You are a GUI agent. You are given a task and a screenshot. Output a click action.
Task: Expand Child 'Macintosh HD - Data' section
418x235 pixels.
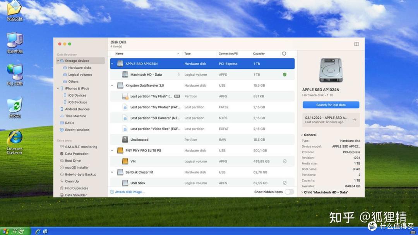pyautogui.click(x=302, y=192)
